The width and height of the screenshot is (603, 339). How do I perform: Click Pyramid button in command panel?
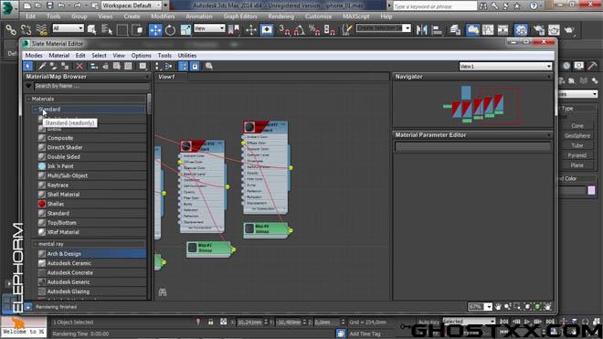[577, 155]
